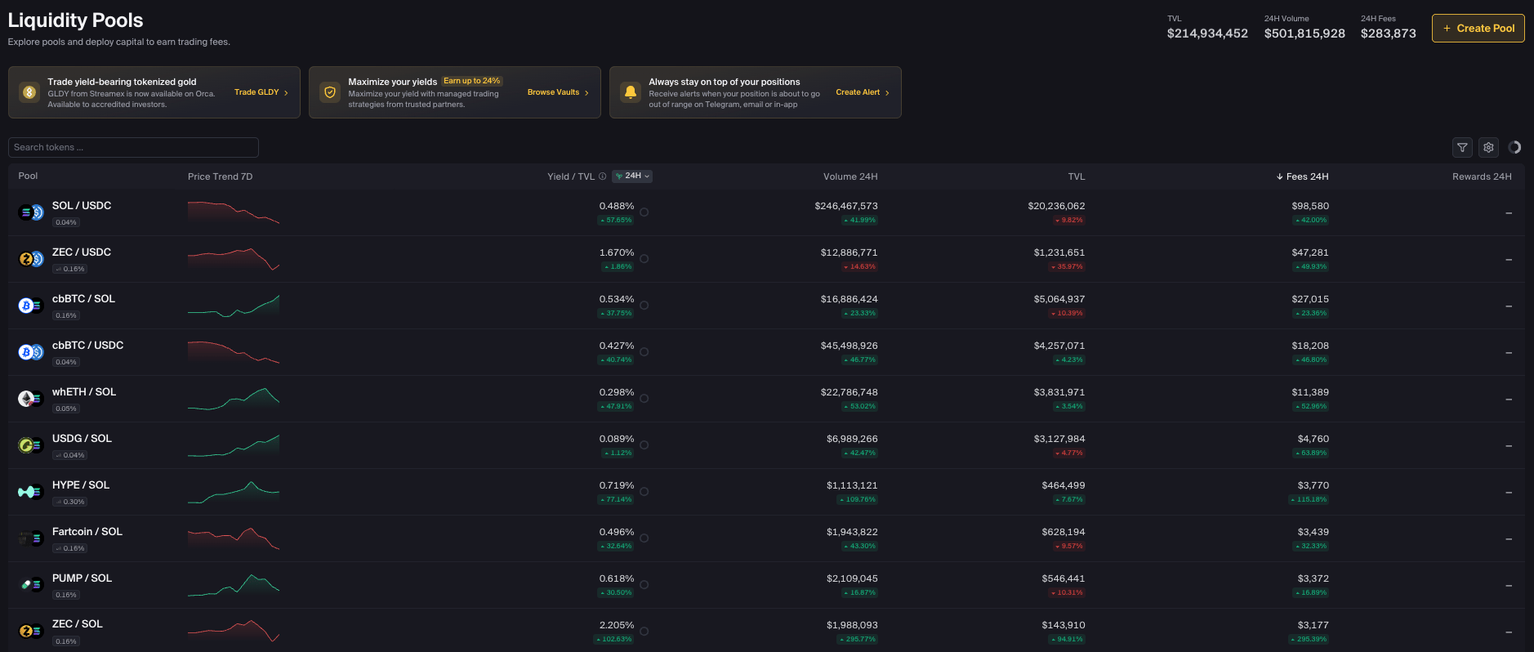1534x652 pixels.
Task: Click the 115.18% fees change badge
Action: pos(1309,499)
